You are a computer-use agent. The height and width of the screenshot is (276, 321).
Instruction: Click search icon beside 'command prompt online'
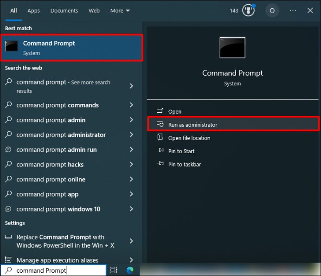coord(8,179)
